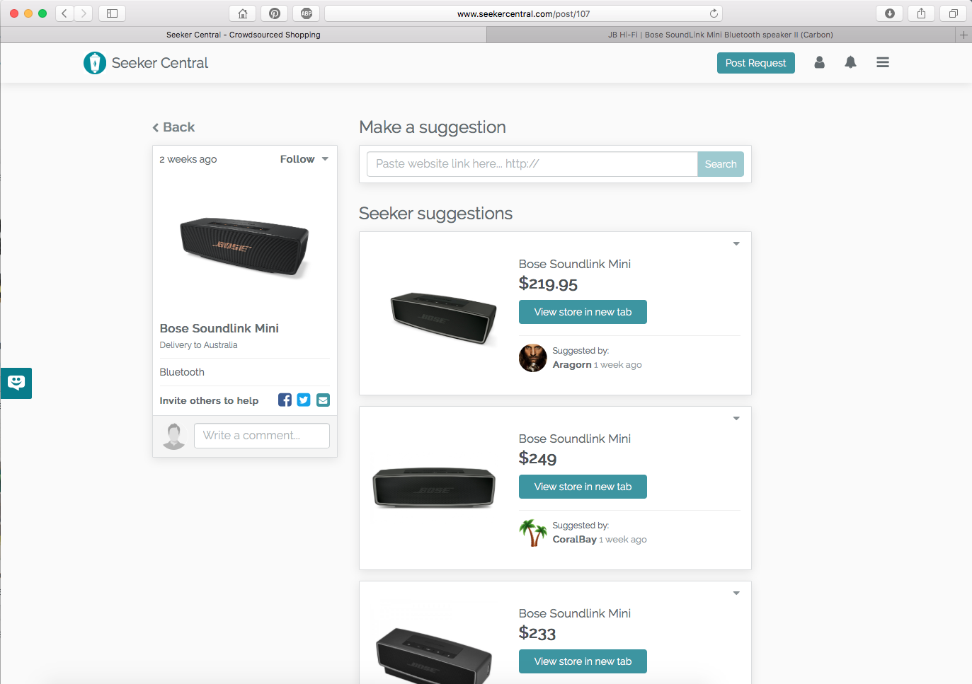Viewport: 972px width, 684px height.
Task: Open a new Safari tab
Action: (x=964, y=35)
